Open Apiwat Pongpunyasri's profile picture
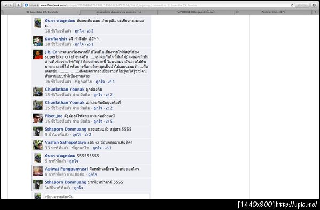This screenshot has width=320, height=210. (x=38, y=171)
